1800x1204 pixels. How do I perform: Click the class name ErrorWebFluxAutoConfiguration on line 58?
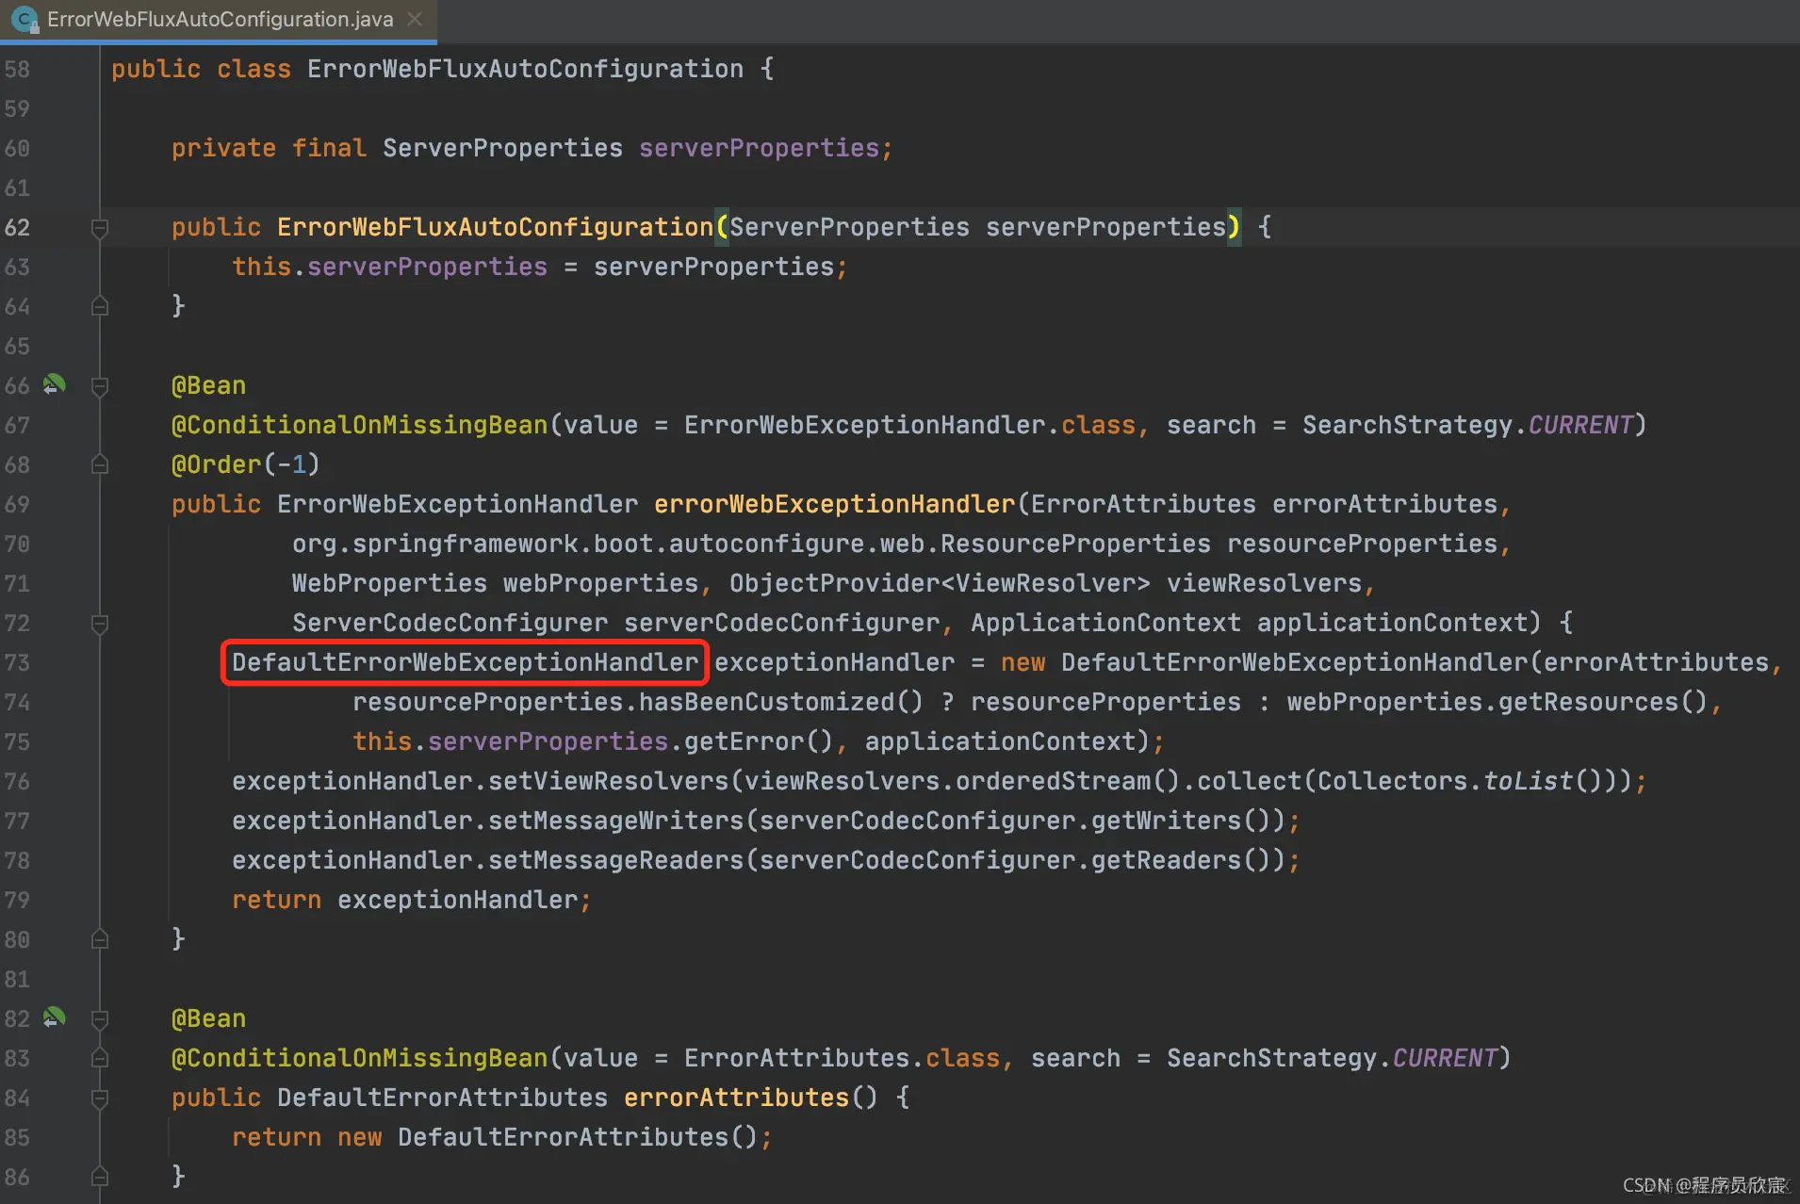click(525, 69)
